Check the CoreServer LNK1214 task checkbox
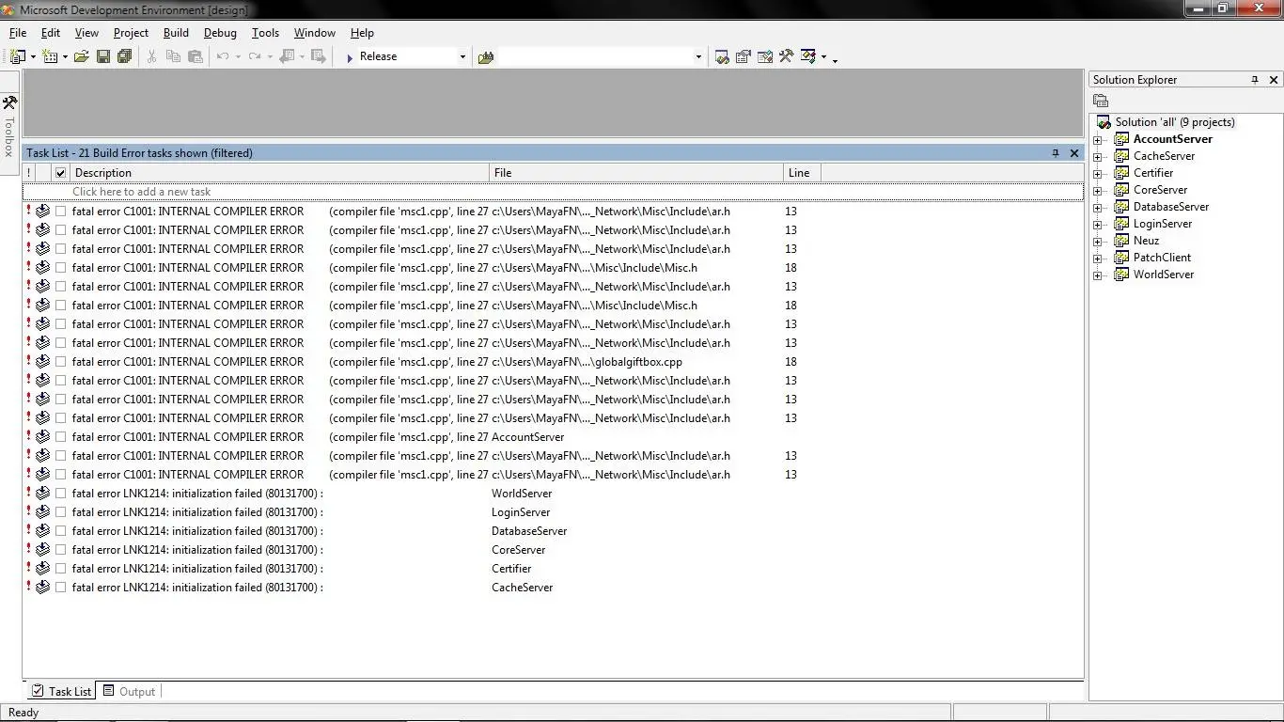 pos(61,550)
